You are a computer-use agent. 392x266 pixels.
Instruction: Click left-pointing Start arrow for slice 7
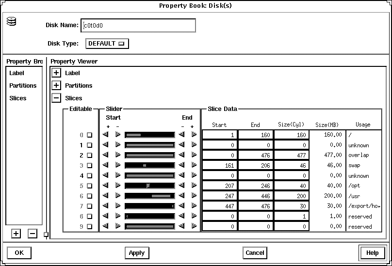[106, 206]
